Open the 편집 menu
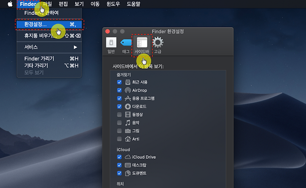Screen dimensions: 306x188 click(x=63, y=4)
